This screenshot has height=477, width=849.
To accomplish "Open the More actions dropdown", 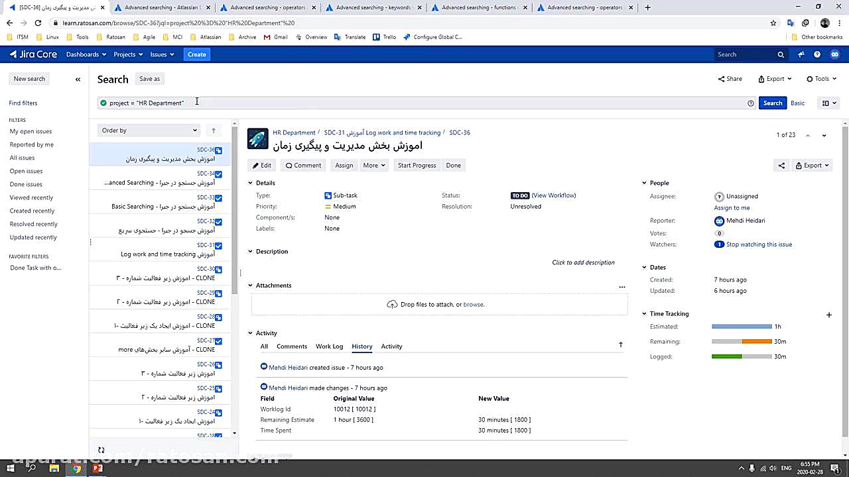I will click(x=374, y=166).
